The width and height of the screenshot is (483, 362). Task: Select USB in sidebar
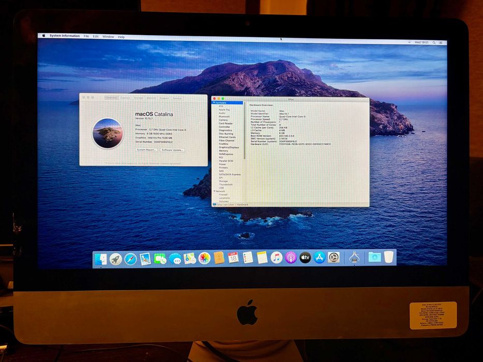coord(222,188)
